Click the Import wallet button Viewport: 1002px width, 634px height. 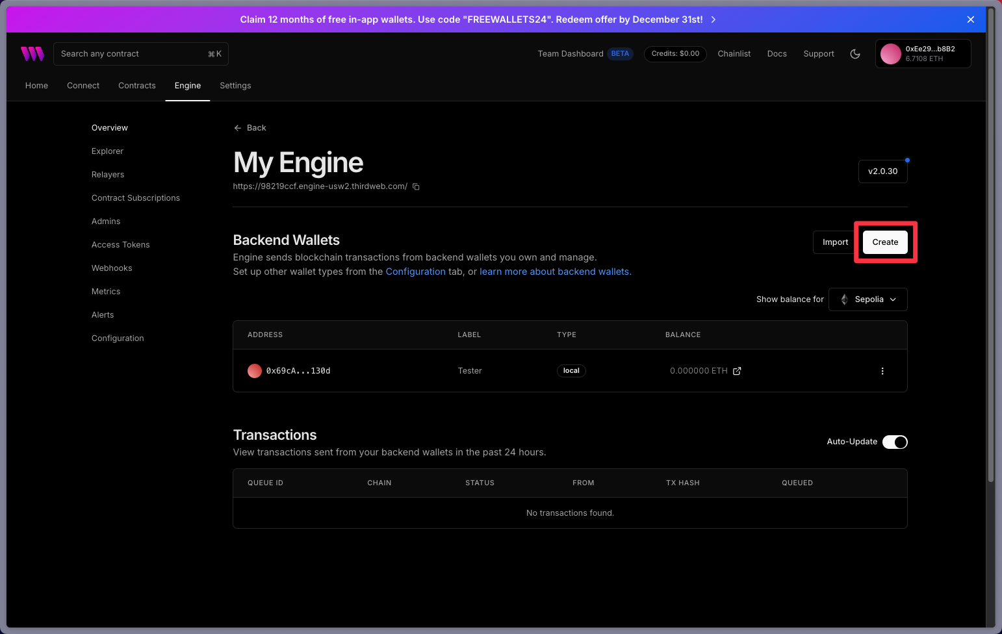point(835,242)
